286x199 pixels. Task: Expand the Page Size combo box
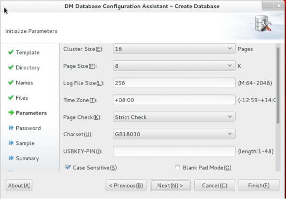[174, 66]
